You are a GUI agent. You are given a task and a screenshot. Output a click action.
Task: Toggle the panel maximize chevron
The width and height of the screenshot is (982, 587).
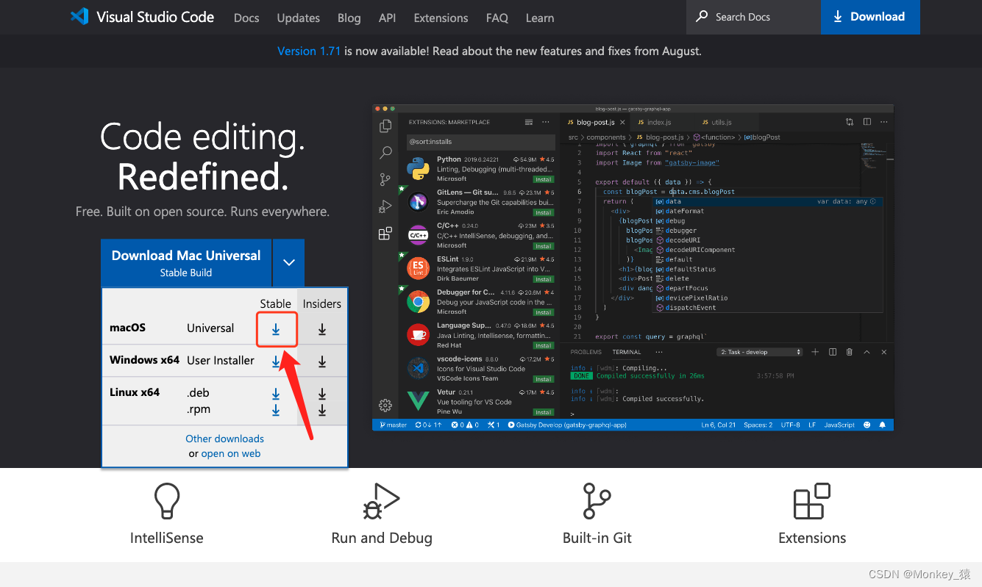pos(867,352)
